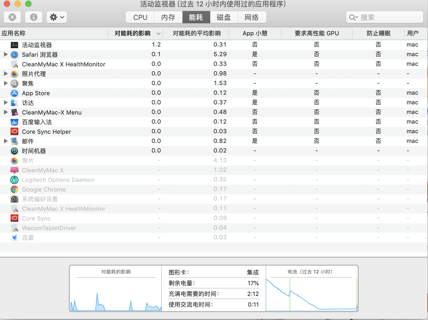Select the 网络 tab
428x320 pixels.
252,17
